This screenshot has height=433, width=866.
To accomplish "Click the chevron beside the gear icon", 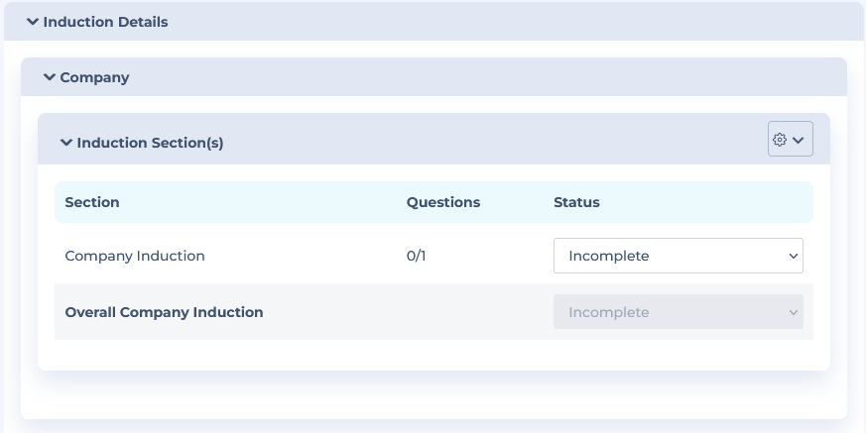I will pyautogui.click(x=799, y=140).
